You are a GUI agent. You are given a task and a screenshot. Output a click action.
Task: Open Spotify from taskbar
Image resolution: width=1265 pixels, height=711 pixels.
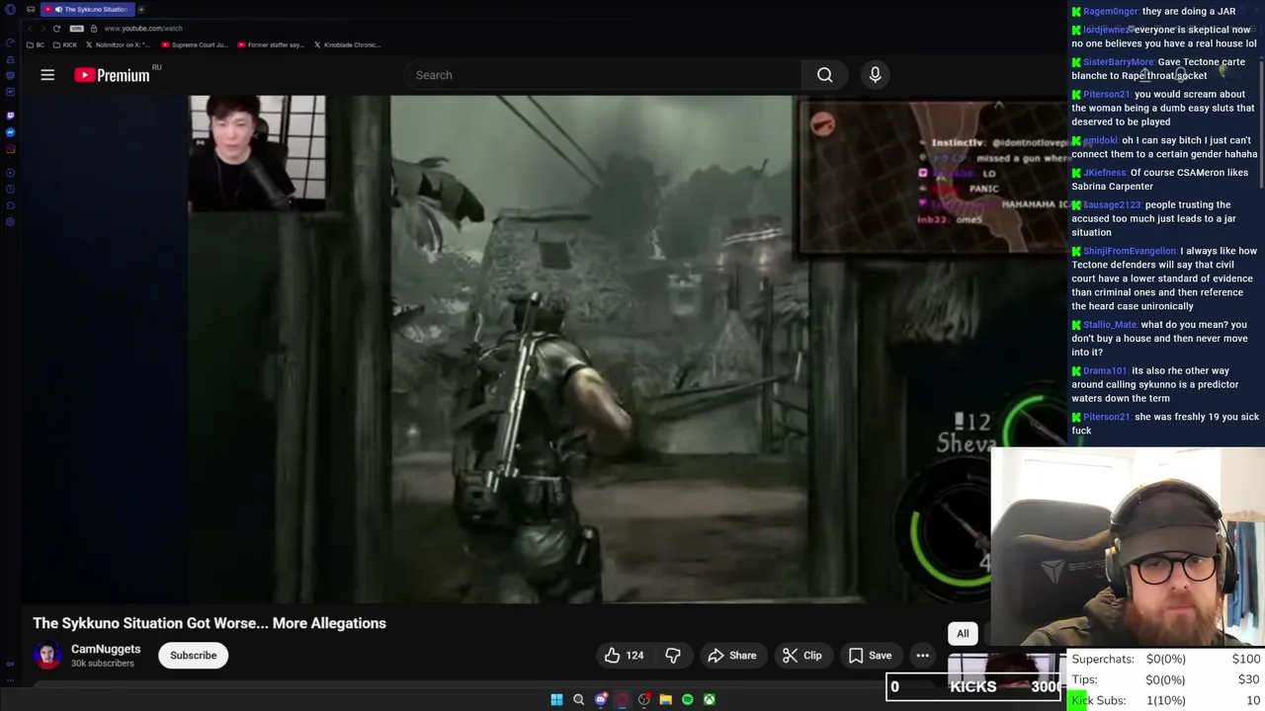[x=687, y=699]
